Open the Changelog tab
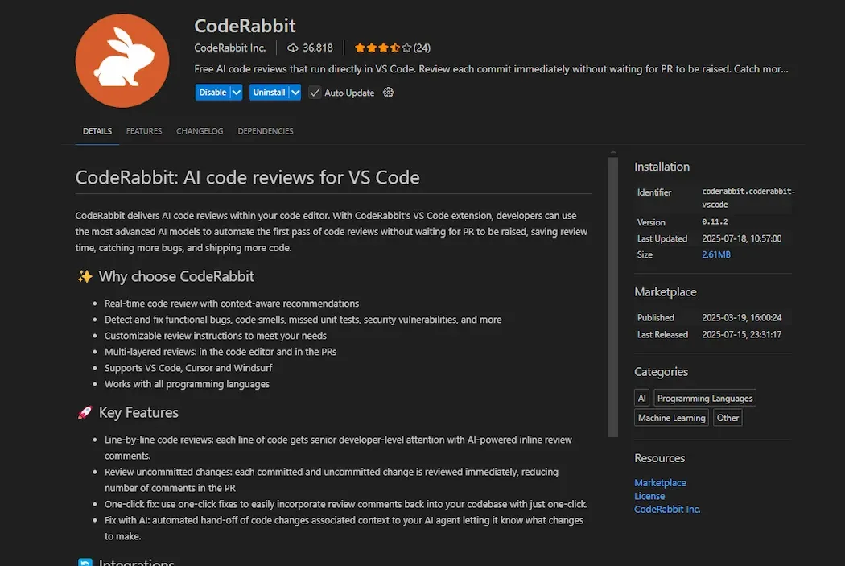The width and height of the screenshot is (845, 566). click(200, 131)
